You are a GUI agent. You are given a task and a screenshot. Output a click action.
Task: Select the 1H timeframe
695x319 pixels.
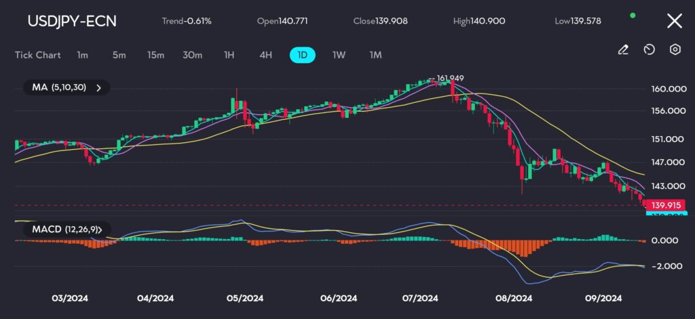pyautogui.click(x=229, y=55)
